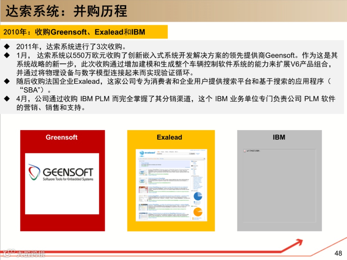Image resolution: width=347 pixels, height=260 pixels.
Task: Click the exalead logo inside the screenshot
Action: [147, 153]
